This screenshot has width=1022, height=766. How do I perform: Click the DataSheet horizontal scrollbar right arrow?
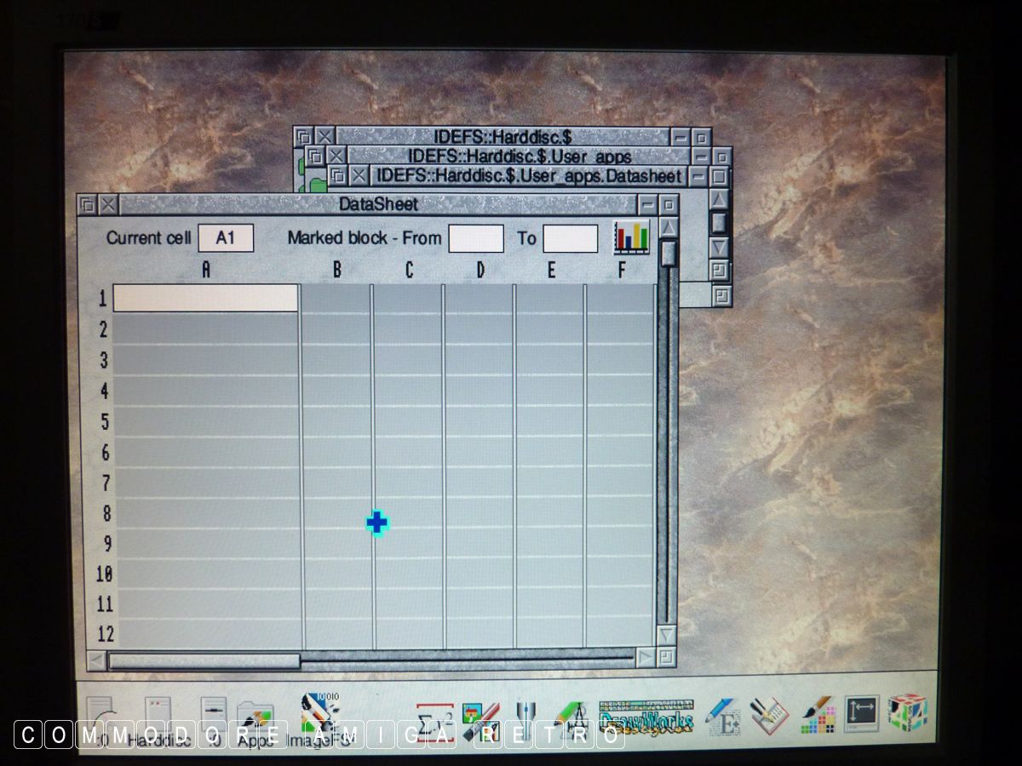point(646,658)
